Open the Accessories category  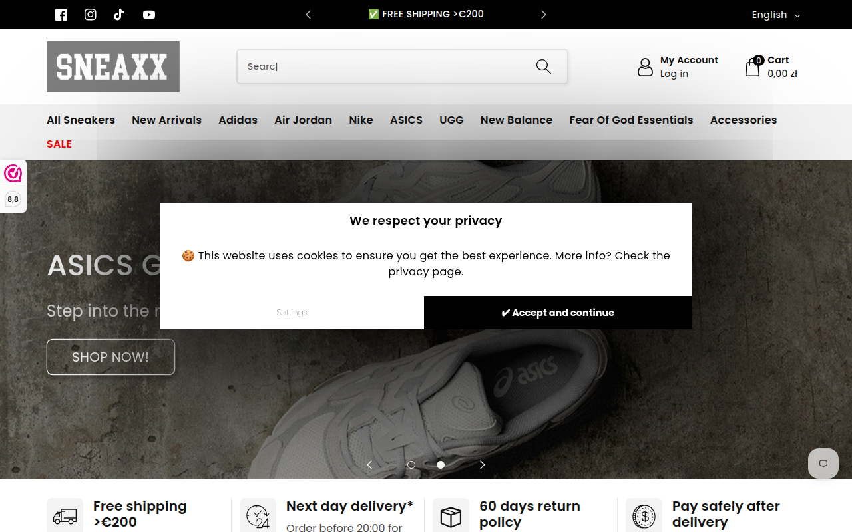click(x=744, y=120)
